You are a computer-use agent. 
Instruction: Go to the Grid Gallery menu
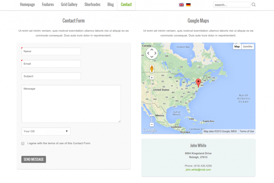click(x=69, y=5)
